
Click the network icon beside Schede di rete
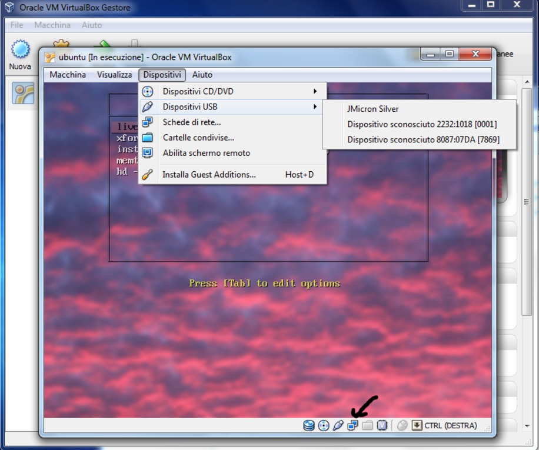point(148,122)
